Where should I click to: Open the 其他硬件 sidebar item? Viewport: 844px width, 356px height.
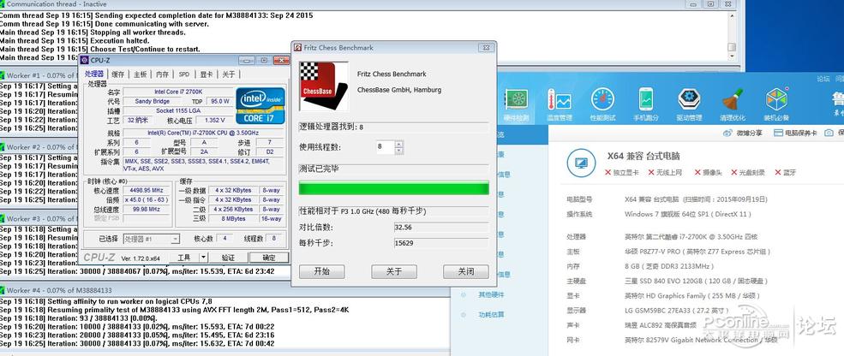tap(491, 294)
